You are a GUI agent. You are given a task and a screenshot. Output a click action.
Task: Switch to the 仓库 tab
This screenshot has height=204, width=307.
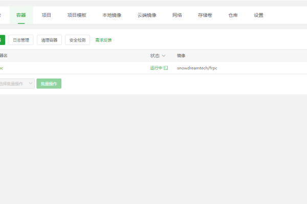(x=233, y=15)
